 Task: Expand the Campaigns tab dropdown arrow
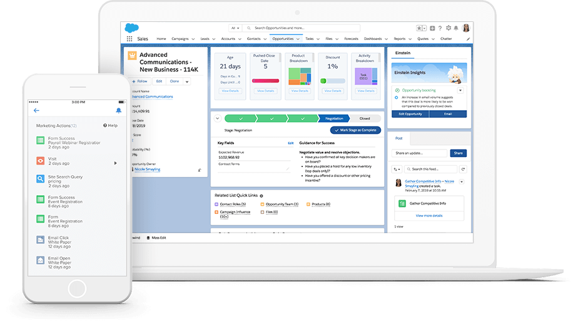pyautogui.click(x=193, y=39)
